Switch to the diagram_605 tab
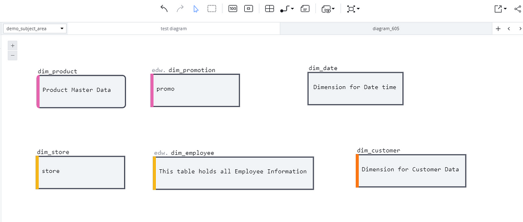This screenshot has width=523, height=222. (x=386, y=29)
